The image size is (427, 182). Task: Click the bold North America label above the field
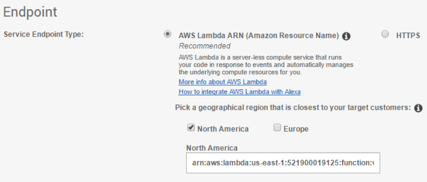212,148
